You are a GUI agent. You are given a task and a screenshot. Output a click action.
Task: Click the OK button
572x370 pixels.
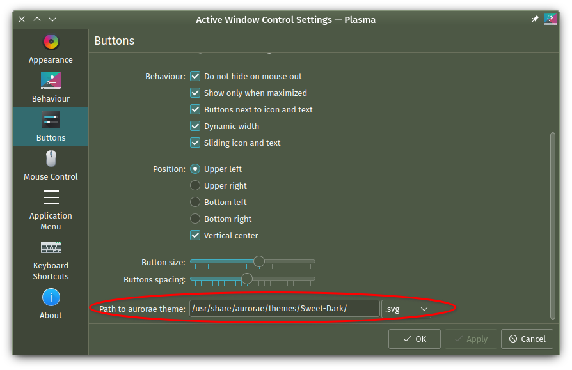click(x=415, y=339)
